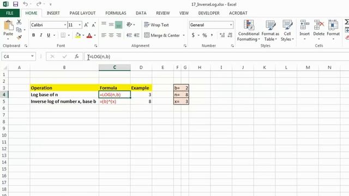Cut selection with scissors icon
Image resolution: width=349 pixels, height=196 pixels.
[x=19, y=22]
